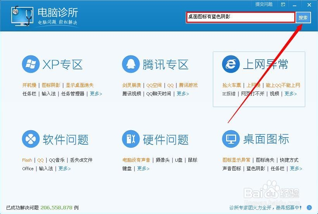The image size is (318, 214).
Task: Open the 桌面图标 monitor icon
Action: coord(231,139)
